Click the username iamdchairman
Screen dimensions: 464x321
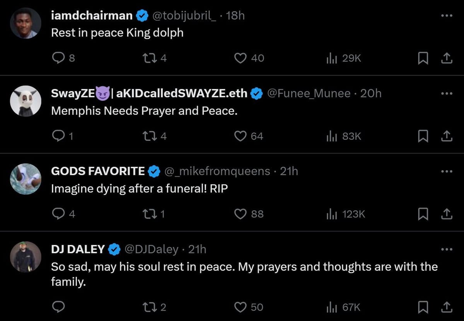coord(92,15)
